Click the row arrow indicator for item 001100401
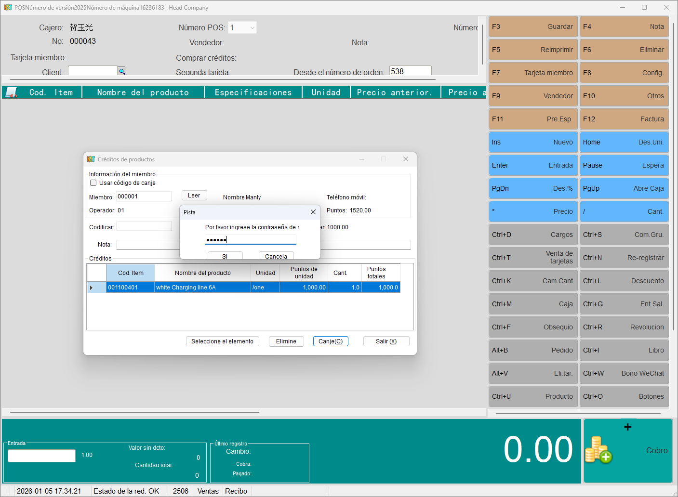This screenshot has height=497, width=678. tap(92, 288)
